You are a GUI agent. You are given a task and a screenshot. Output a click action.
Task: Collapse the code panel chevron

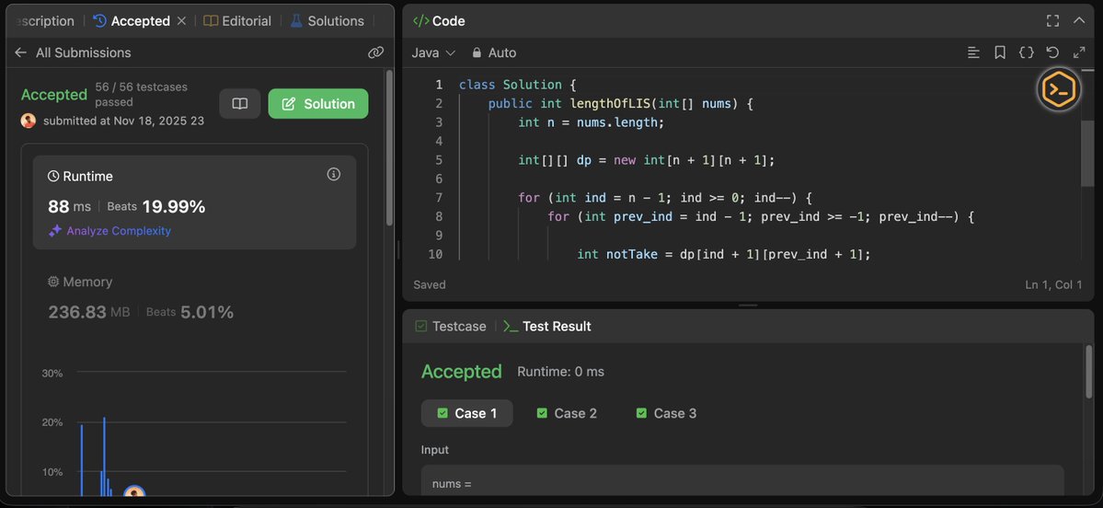coord(1079,21)
